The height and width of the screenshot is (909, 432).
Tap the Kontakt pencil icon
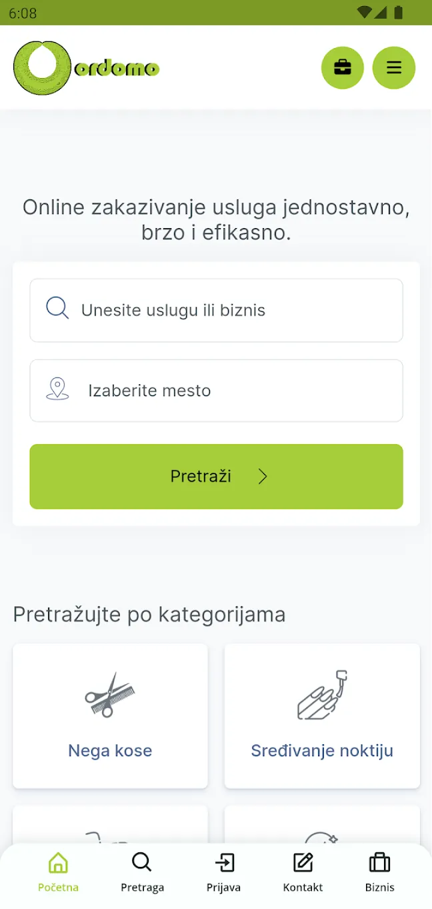[302, 862]
